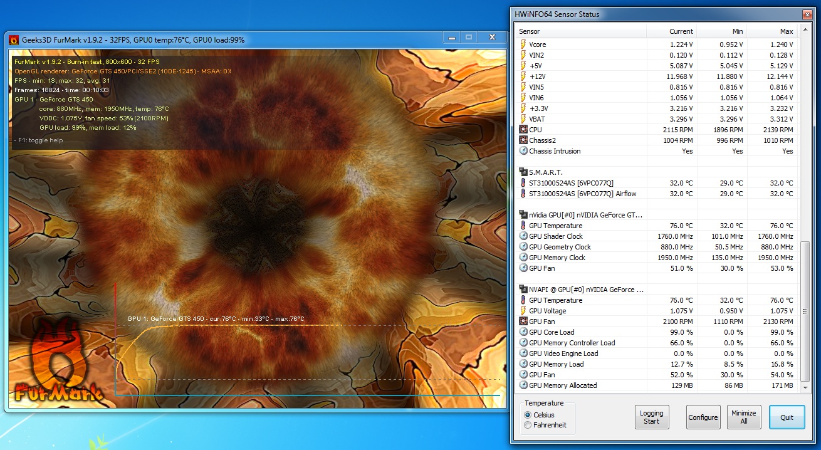
Task: Click the fan icon beside Chassis2
Action: (523, 140)
